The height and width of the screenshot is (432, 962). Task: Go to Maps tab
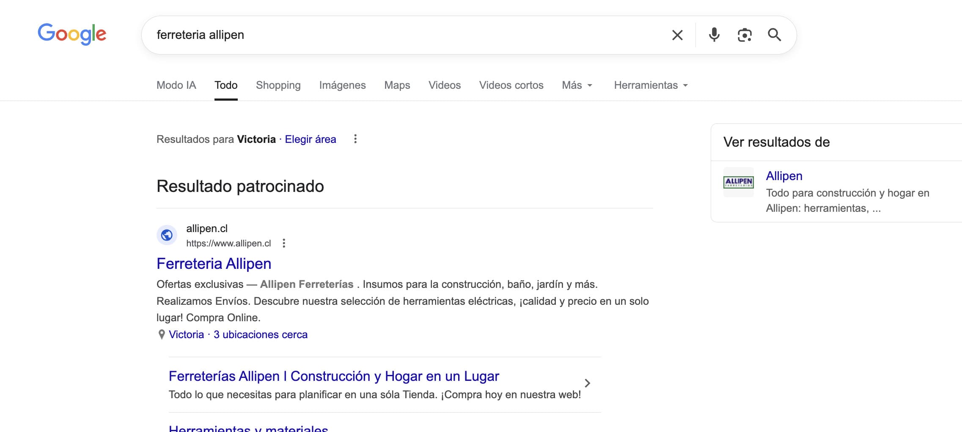(x=397, y=85)
